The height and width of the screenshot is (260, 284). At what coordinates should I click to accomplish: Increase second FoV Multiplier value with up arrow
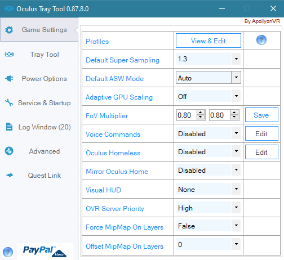(x=234, y=113)
